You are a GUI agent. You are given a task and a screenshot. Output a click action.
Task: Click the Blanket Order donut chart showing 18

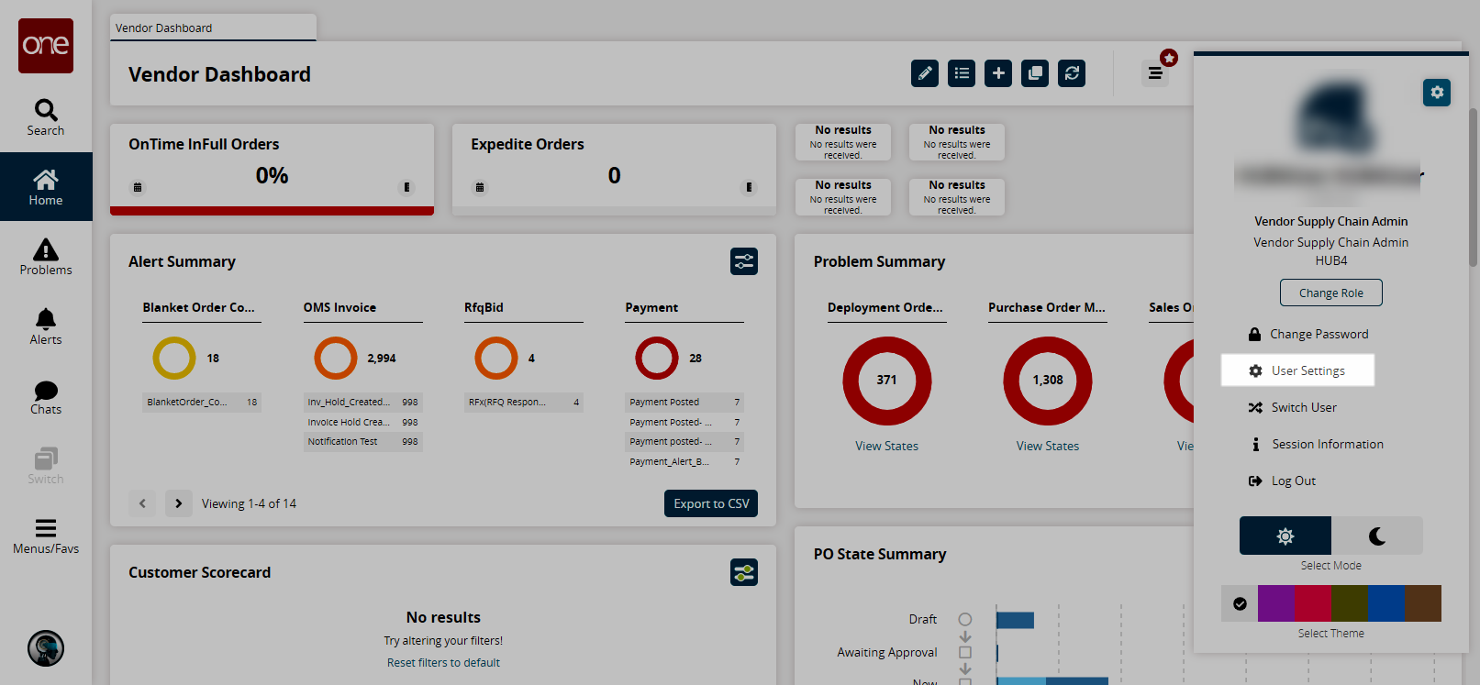coord(174,359)
